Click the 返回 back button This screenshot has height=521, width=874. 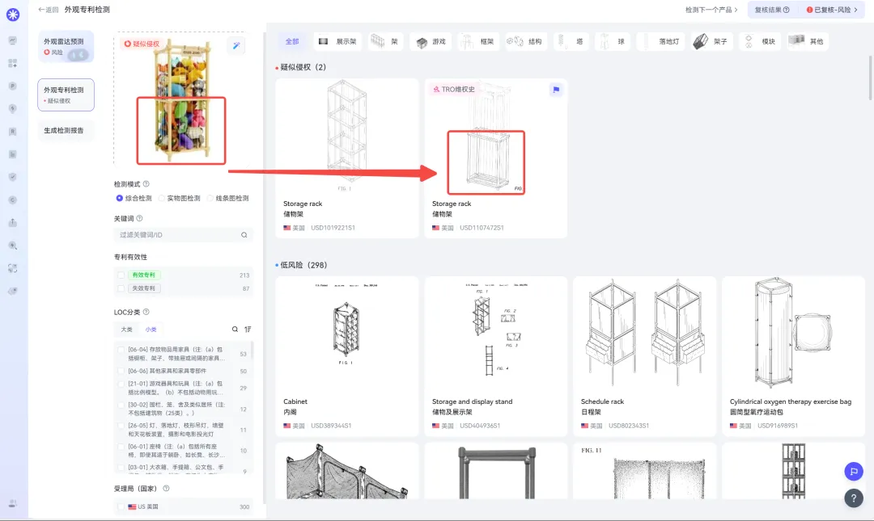coord(48,10)
